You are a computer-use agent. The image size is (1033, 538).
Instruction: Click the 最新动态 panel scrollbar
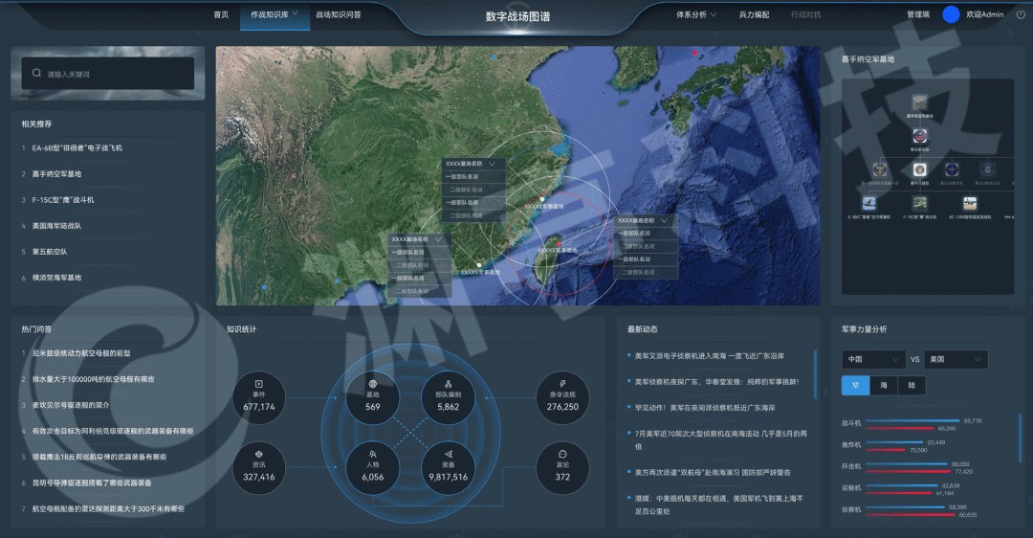coord(815,374)
